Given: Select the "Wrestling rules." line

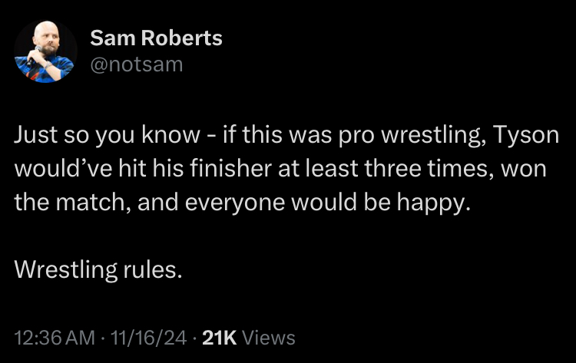Looking at the screenshot, I should 98,270.
